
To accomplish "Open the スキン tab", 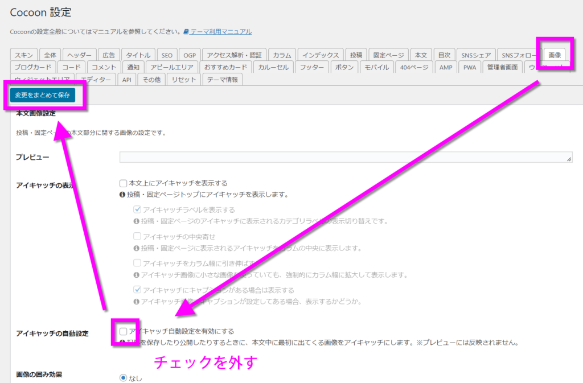I will coord(24,55).
